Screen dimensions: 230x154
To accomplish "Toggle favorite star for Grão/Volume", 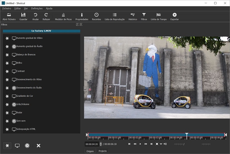I will [7, 104].
